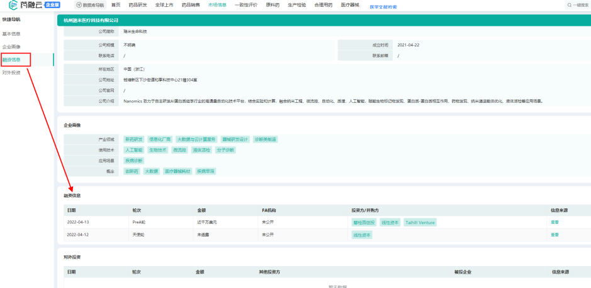Open 药品销售 menu item
591x288 pixels.
click(x=191, y=5)
